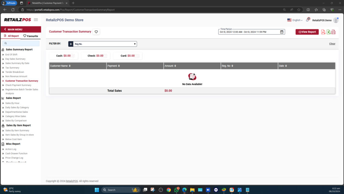Export the report as PDF

click(x=323, y=32)
